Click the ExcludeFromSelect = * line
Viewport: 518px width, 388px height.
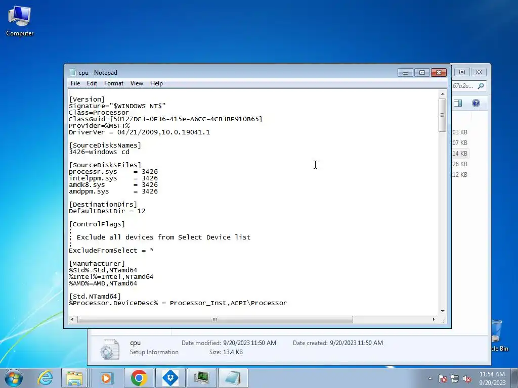click(111, 251)
